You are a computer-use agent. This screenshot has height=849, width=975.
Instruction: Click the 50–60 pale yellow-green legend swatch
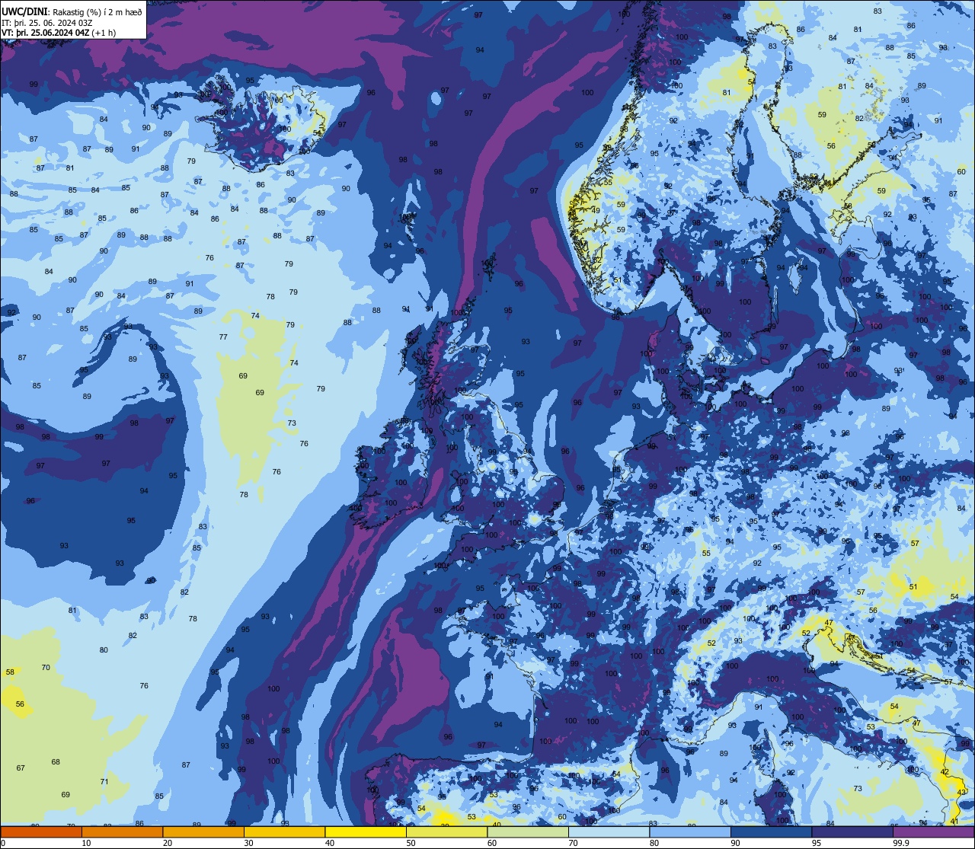[x=446, y=832]
